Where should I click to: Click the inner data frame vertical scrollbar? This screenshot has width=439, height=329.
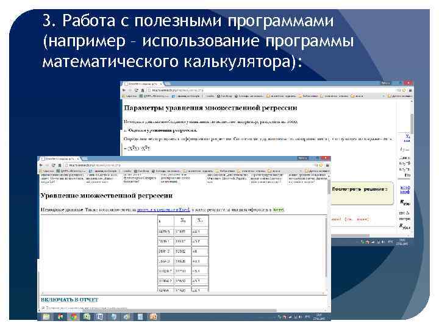point(326,247)
